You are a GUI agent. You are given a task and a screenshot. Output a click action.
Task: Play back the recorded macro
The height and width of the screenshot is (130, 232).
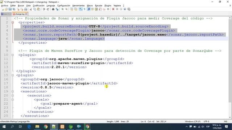point(121,9)
